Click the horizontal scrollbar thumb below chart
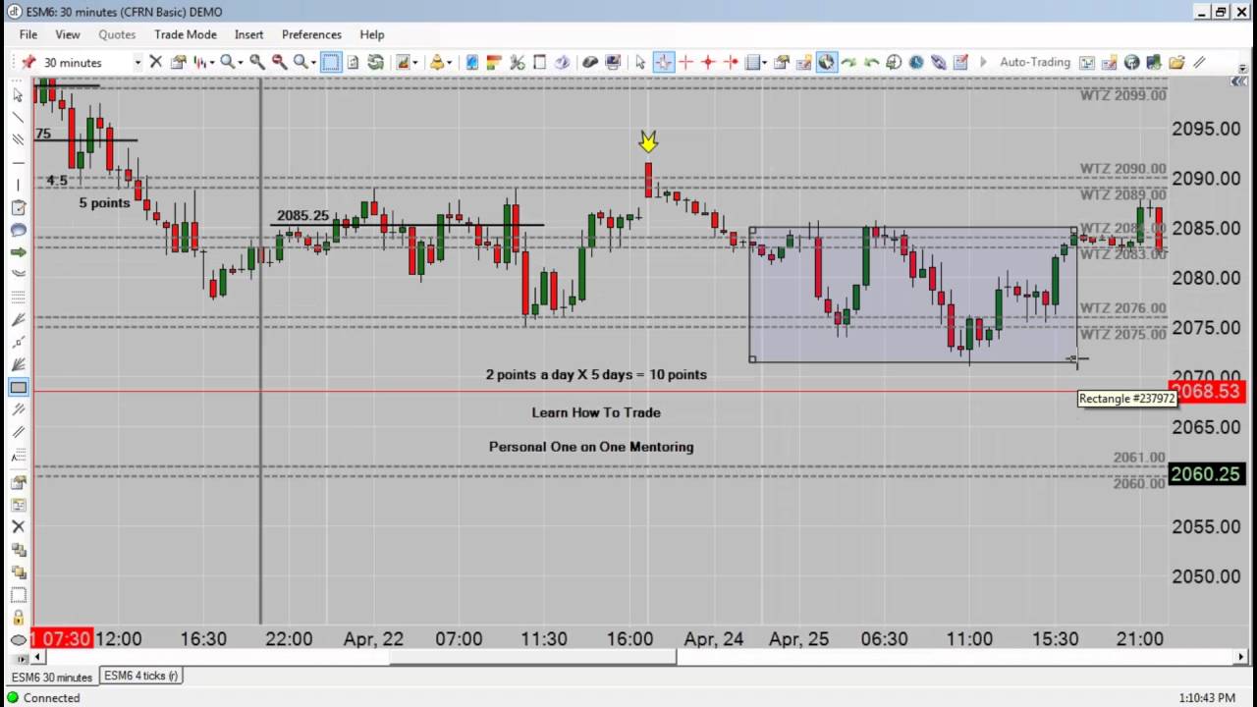 [532, 657]
